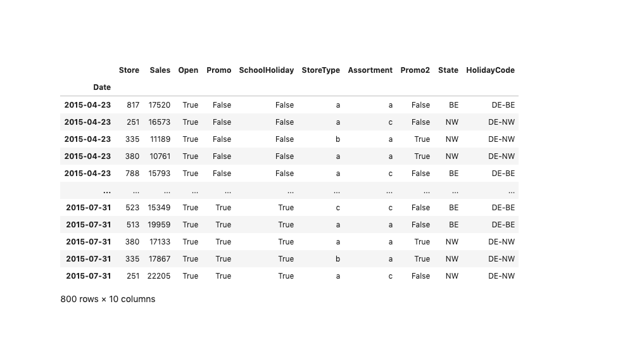Screen dimensions: 630x361
Task: Click the Sales value 22205
Action: (159, 276)
